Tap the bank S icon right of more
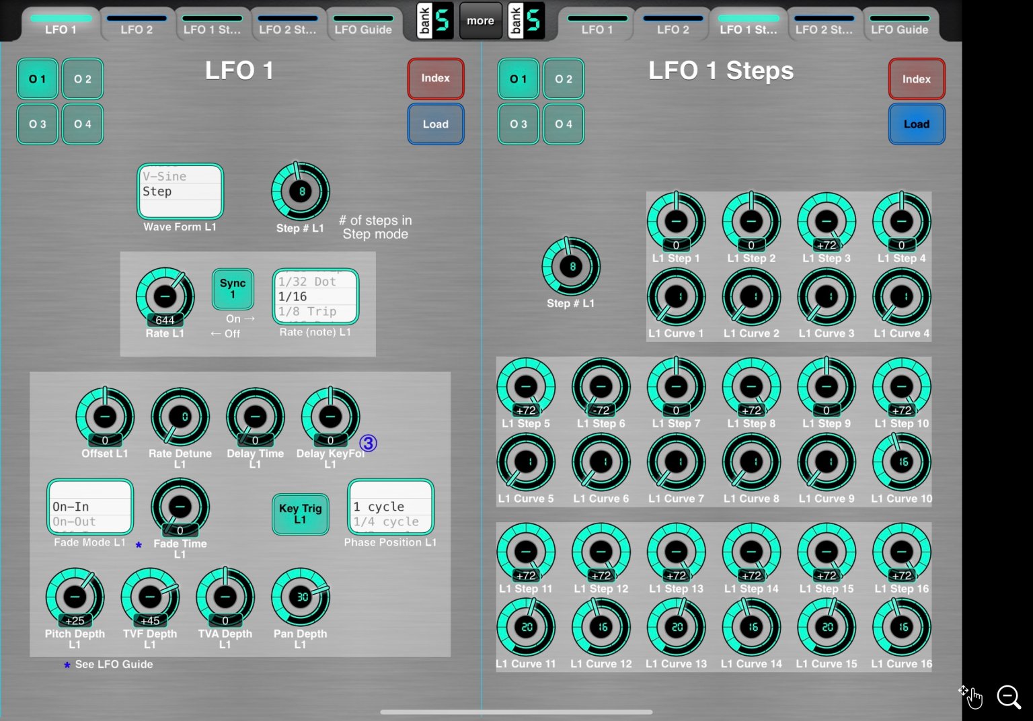Viewport: 1033px width, 721px height. (526, 21)
